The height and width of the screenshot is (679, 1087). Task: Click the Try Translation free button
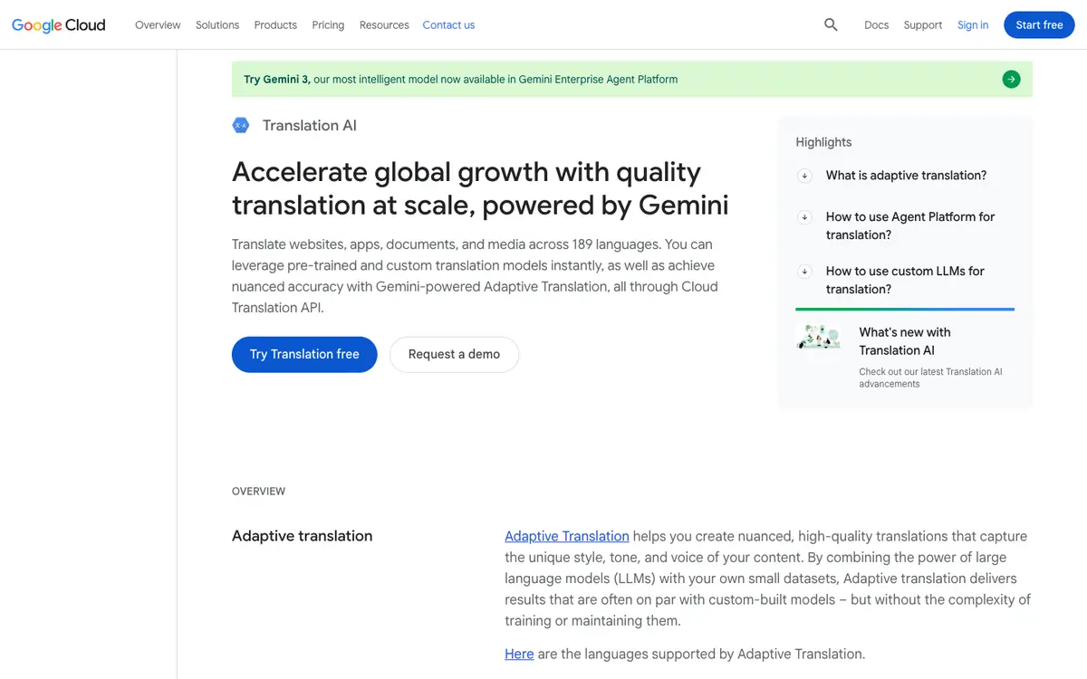click(x=304, y=354)
